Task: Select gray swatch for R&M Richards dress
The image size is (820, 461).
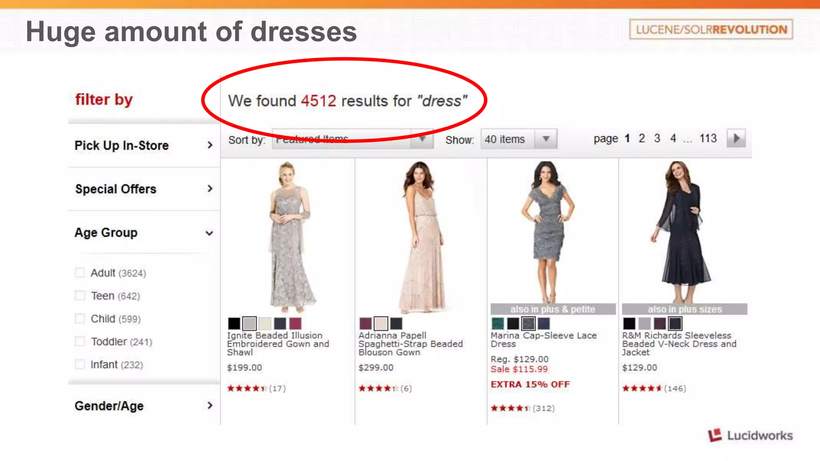Action: (x=644, y=323)
